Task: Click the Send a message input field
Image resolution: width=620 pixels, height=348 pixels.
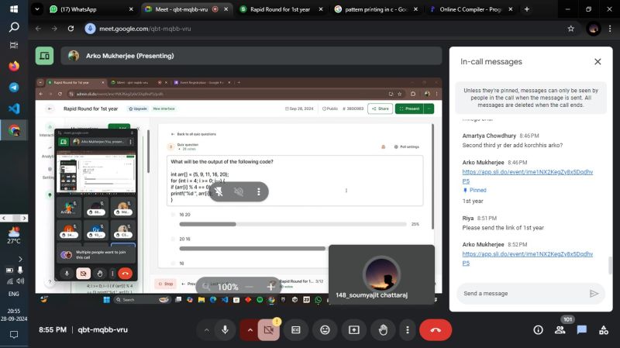Action: [522, 294]
